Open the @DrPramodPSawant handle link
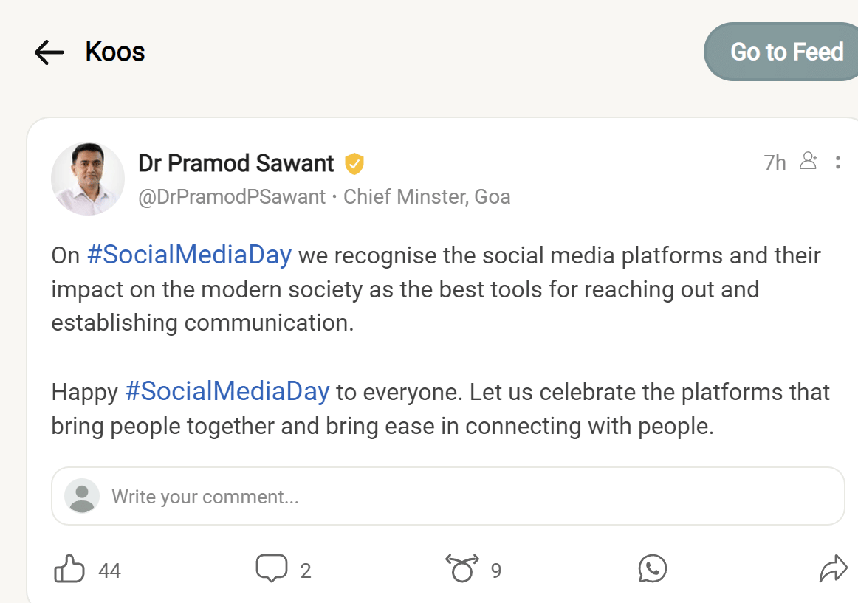This screenshot has width=858, height=603. coord(232,197)
